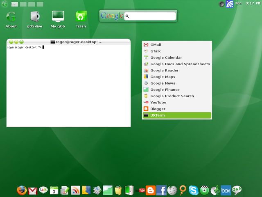Click highlighted UXTerm menu entry

[177, 115]
